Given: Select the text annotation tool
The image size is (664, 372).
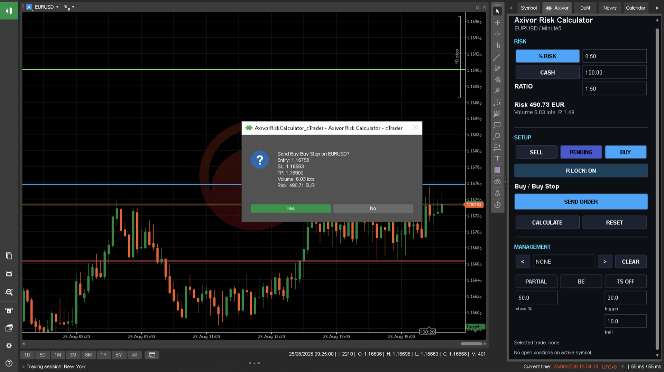Looking at the screenshot, I should point(497,159).
